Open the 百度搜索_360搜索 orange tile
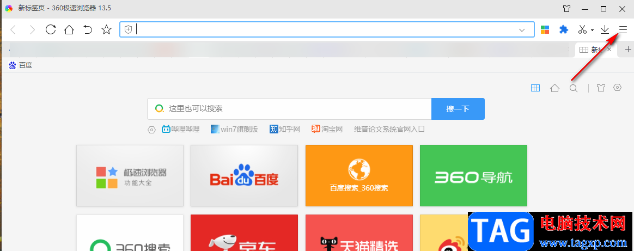Image resolution: width=634 pixels, height=251 pixels. point(359,175)
